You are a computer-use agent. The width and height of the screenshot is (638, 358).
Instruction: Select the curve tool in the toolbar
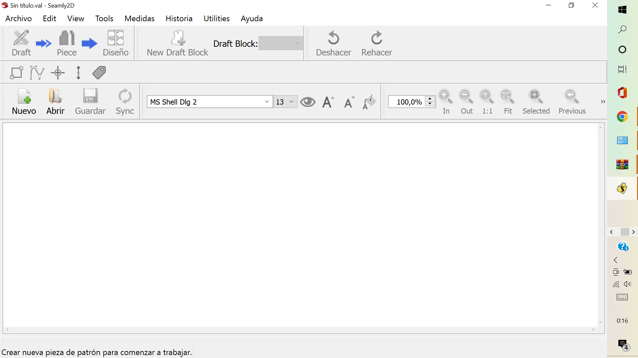(x=37, y=72)
